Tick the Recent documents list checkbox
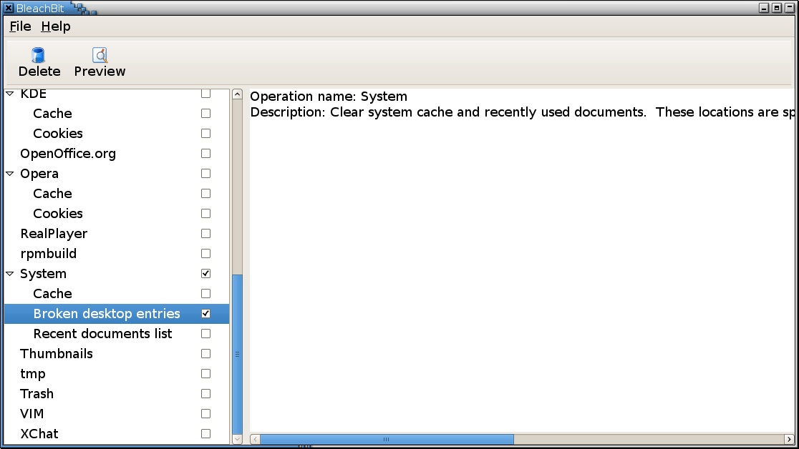 coord(205,334)
